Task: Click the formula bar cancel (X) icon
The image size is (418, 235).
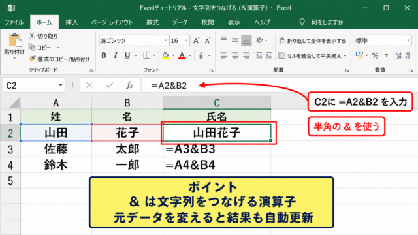Action: click(89, 86)
